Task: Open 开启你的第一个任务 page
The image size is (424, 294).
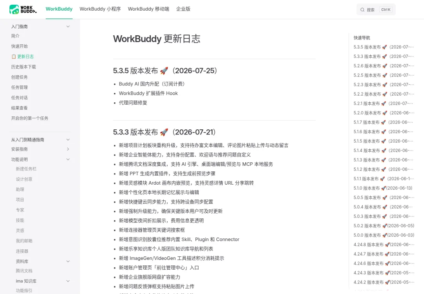Action: (x=30, y=118)
